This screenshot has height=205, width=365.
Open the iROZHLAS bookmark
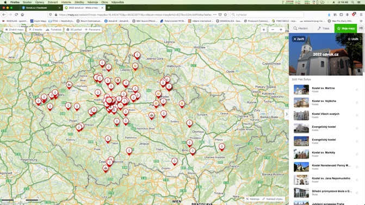pos(15,21)
